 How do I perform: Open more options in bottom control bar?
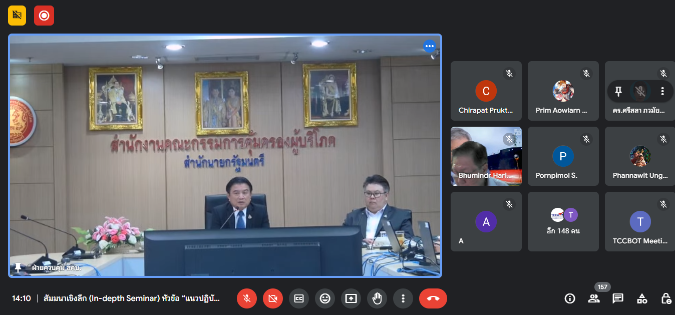tap(403, 298)
